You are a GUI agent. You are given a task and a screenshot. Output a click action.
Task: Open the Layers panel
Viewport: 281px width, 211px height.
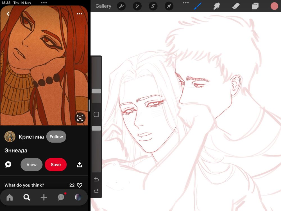point(255,6)
